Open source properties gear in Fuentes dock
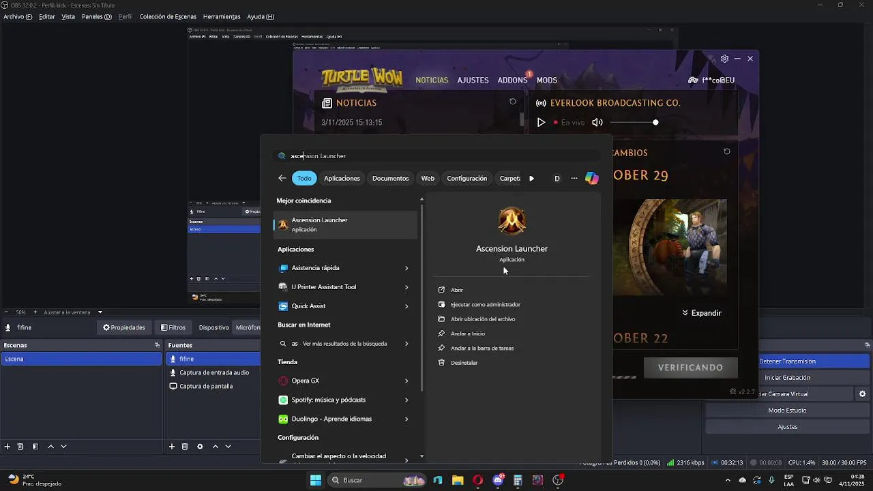Viewport: 873px width, 491px height. (200, 447)
